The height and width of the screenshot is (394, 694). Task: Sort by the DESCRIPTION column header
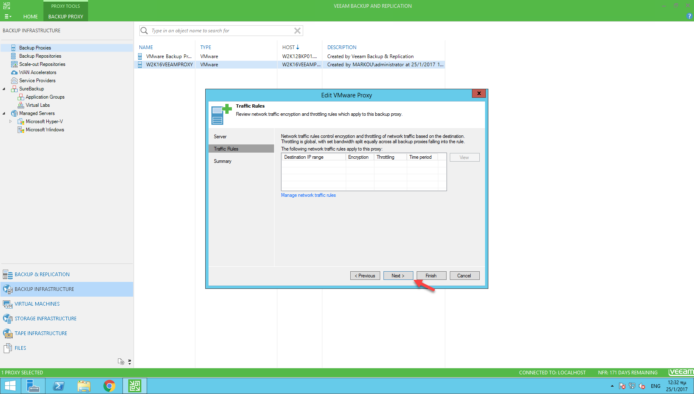point(342,47)
